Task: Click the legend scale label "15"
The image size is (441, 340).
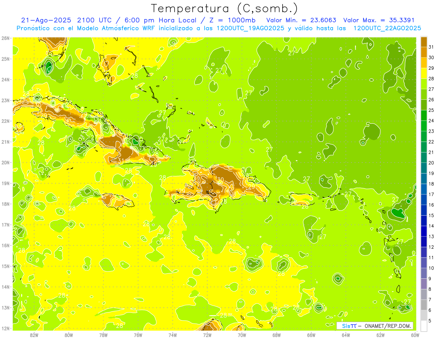Action: coord(431,216)
